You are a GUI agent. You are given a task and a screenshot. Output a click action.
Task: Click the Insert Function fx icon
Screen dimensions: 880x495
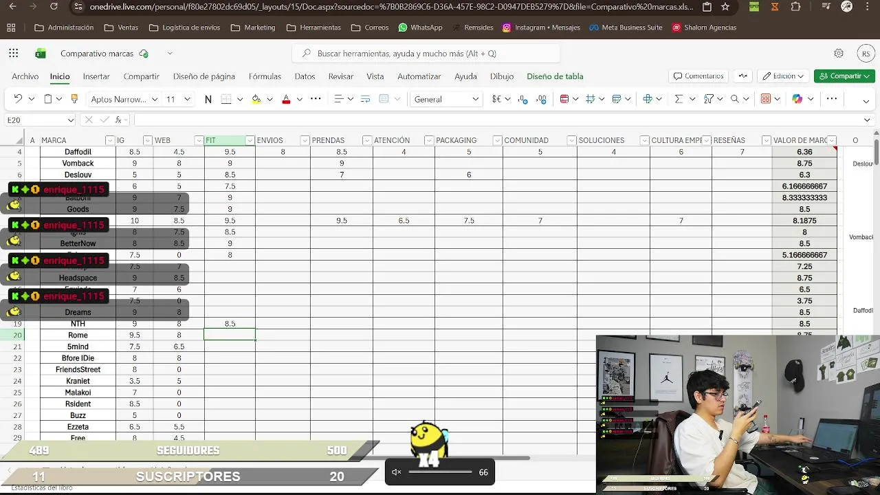(x=118, y=120)
